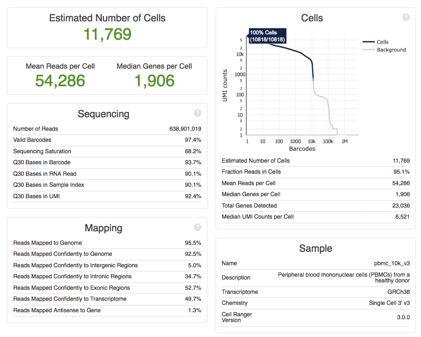Select the sample name pbmc_10k_v3
This screenshot has height=337, width=421.
[392, 263]
